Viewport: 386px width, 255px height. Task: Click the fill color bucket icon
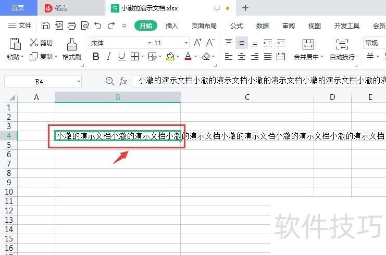(x=170, y=57)
